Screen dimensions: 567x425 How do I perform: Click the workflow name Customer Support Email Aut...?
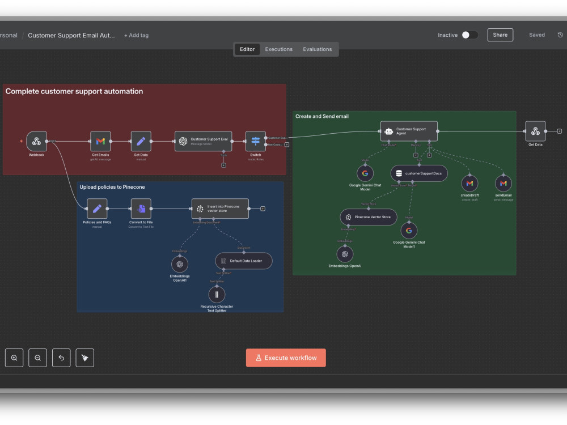(x=71, y=35)
